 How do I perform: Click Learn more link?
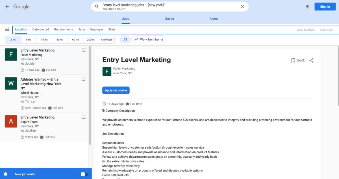coord(326,30)
